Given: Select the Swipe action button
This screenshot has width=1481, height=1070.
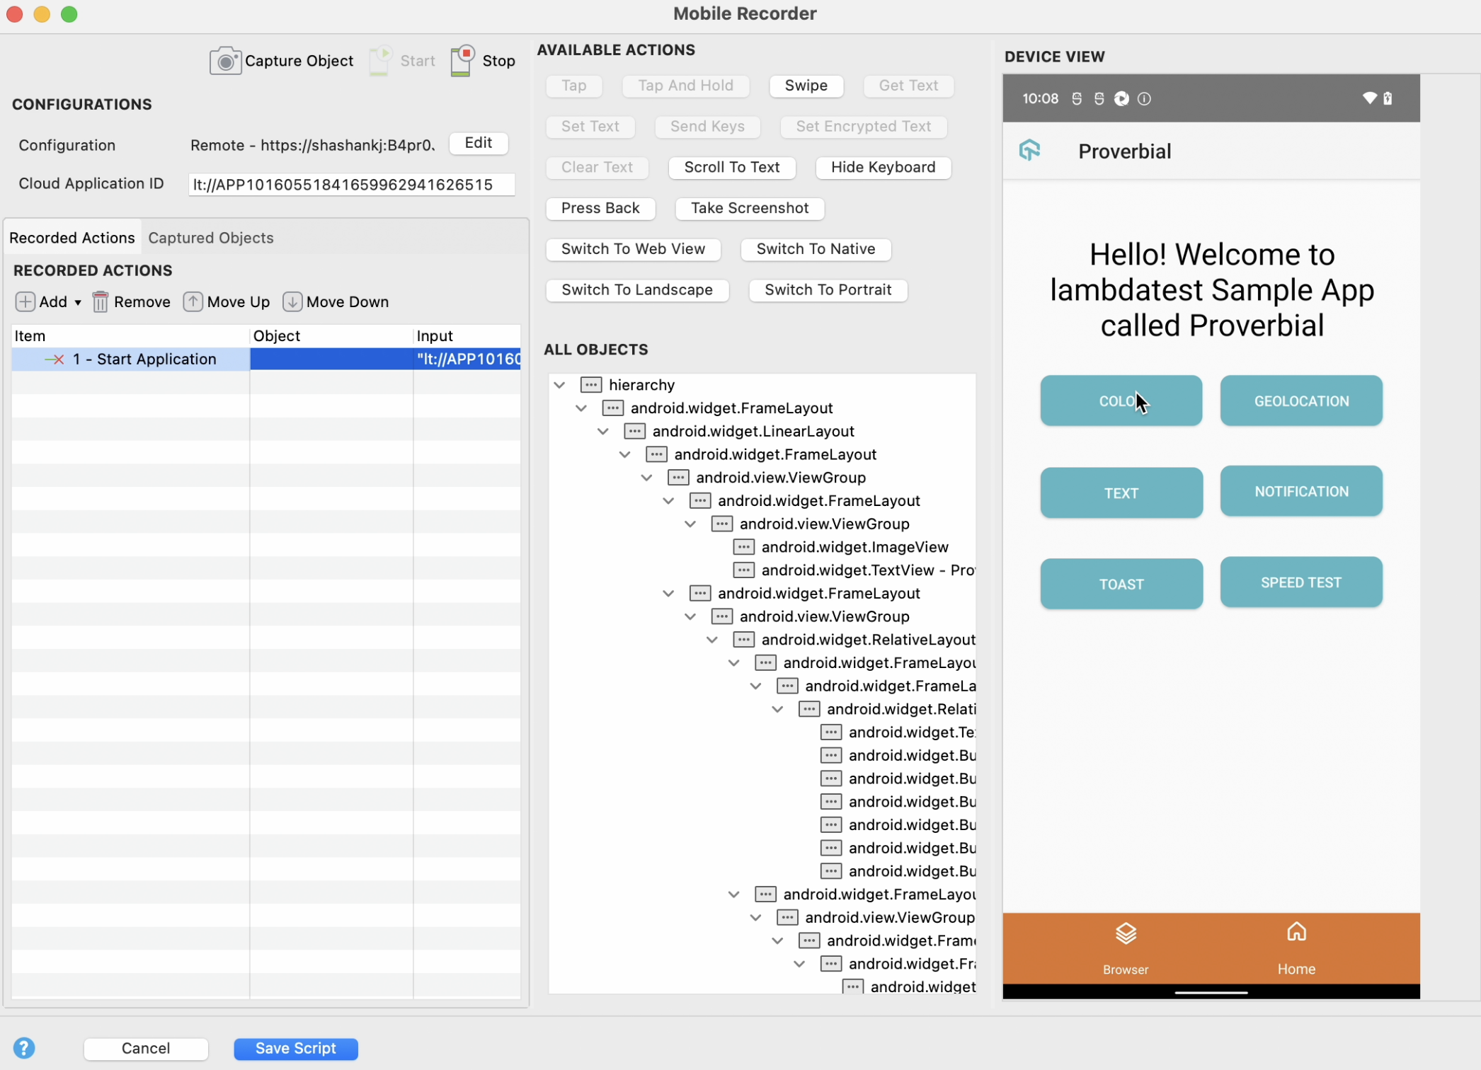Looking at the screenshot, I should [806, 85].
